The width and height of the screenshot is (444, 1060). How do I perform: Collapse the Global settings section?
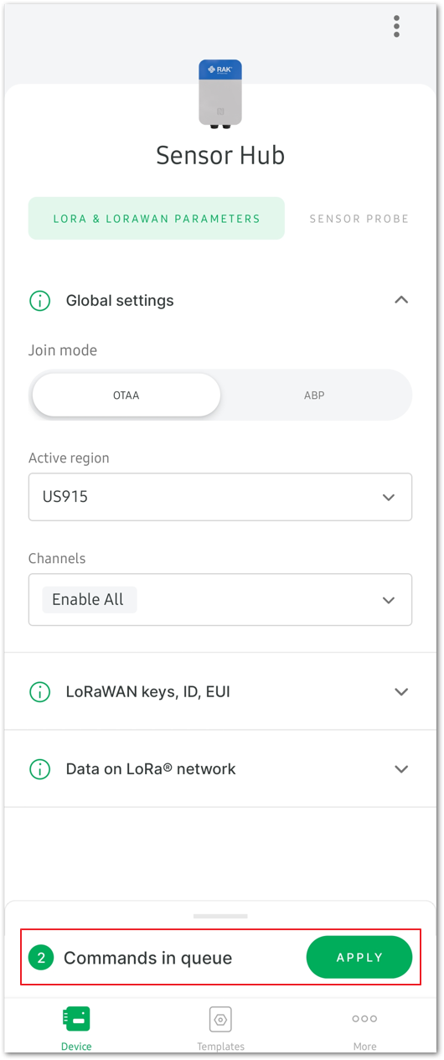point(401,300)
